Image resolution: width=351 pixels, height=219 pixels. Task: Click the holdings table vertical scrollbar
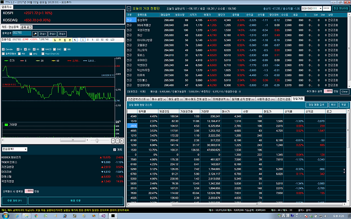pyautogui.click(x=349, y=50)
